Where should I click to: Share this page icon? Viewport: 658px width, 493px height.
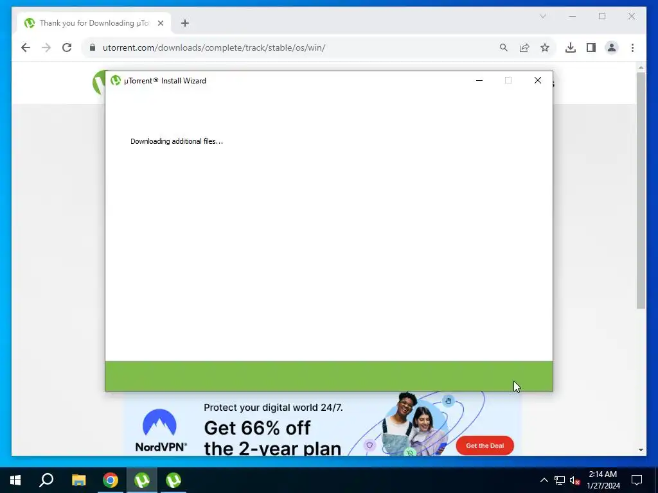click(524, 48)
